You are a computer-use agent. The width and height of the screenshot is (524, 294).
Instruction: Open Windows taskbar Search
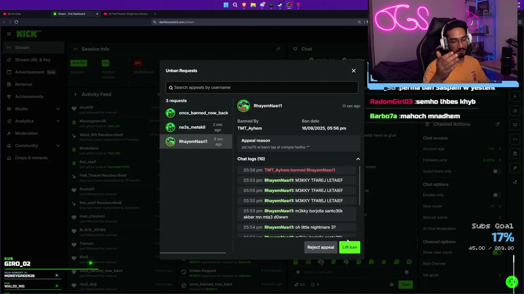235,5
